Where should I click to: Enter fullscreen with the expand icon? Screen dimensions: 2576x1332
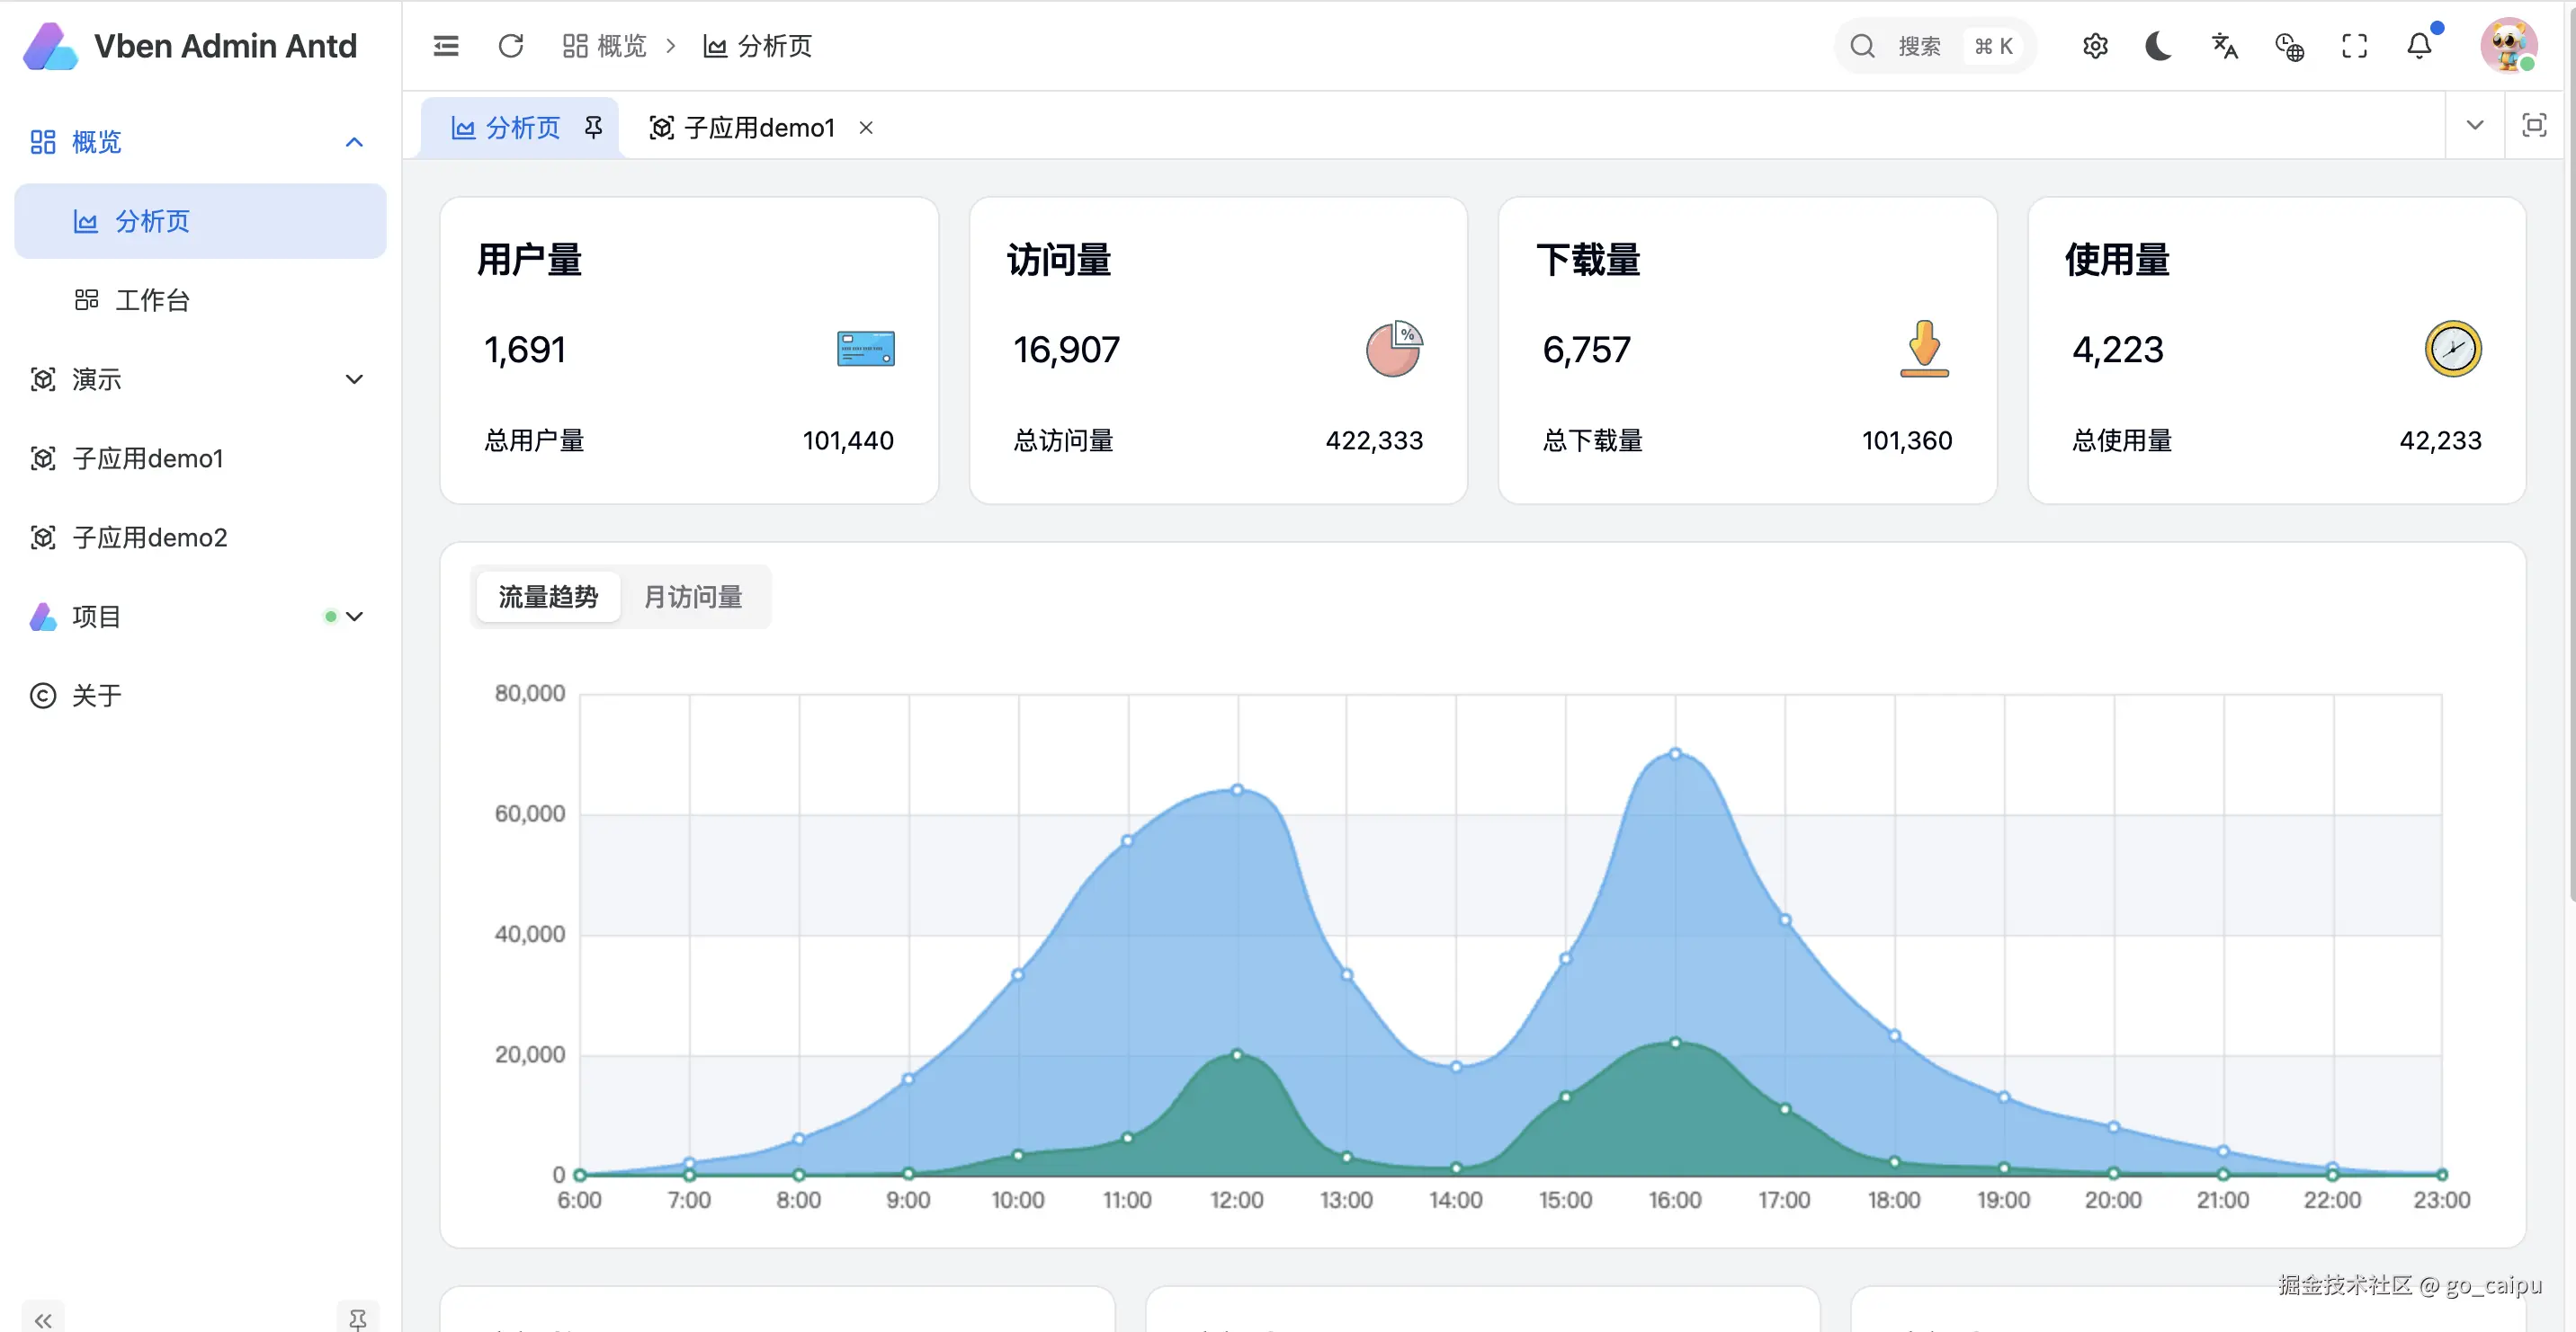(x=2354, y=46)
